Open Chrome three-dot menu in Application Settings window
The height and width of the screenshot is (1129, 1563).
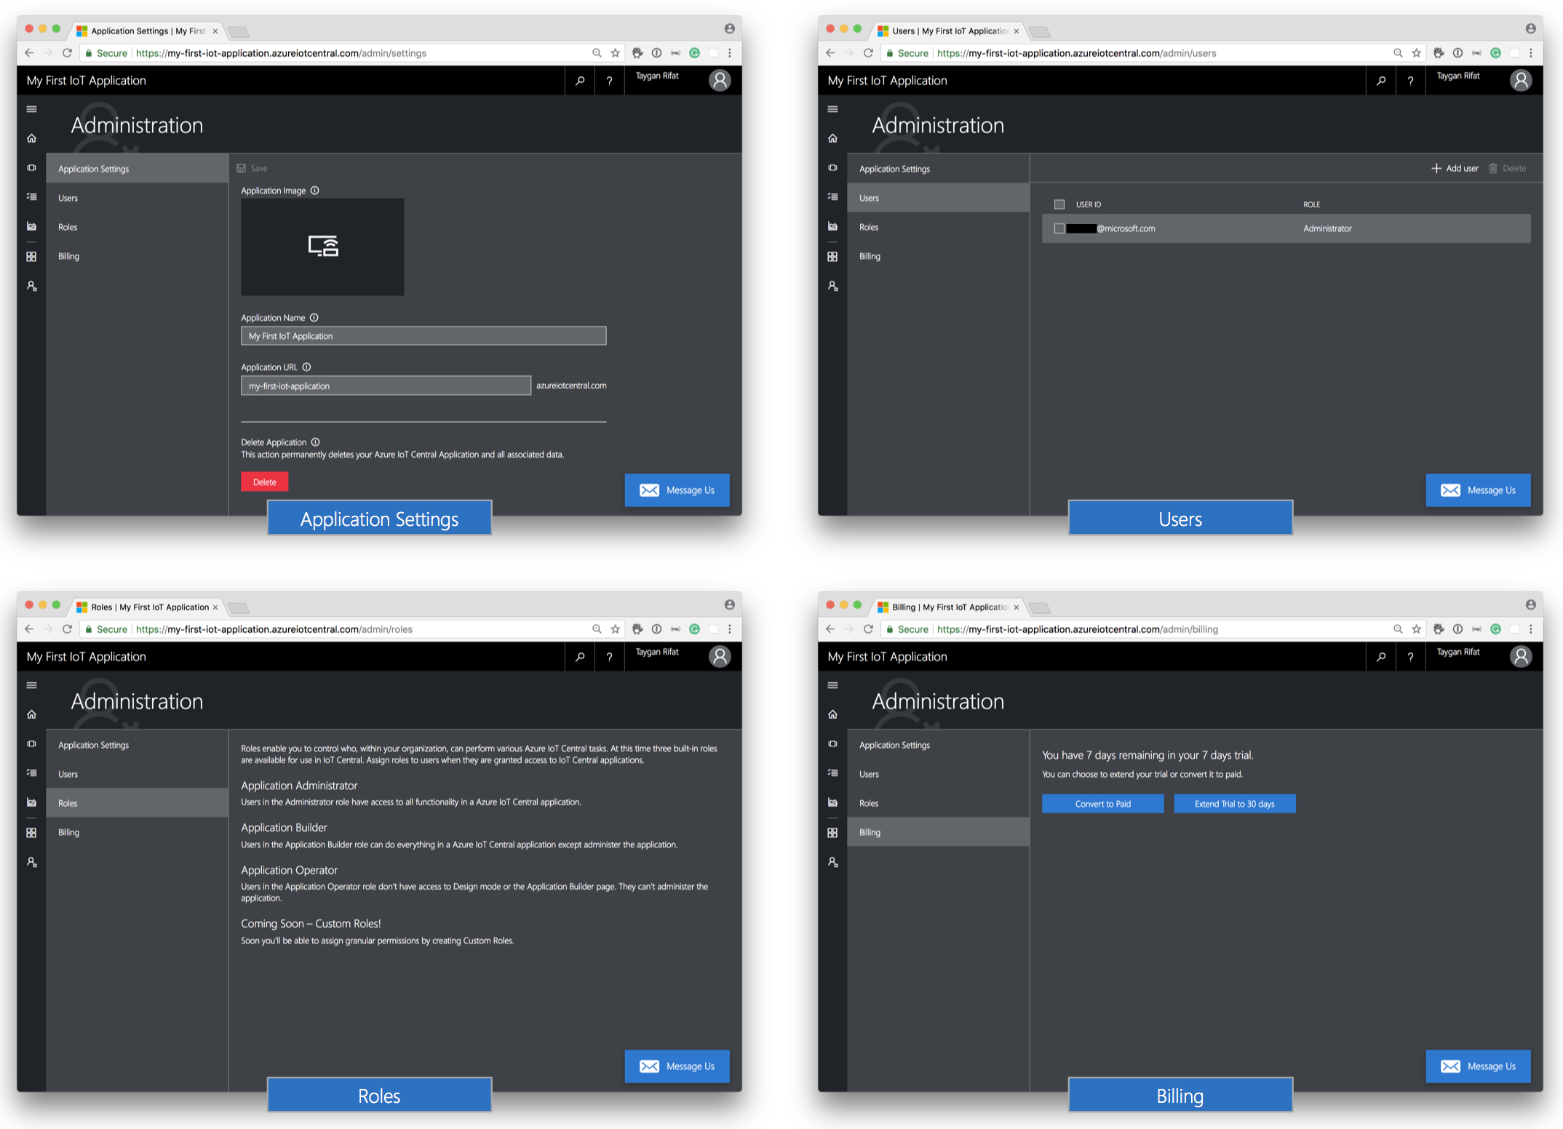pyautogui.click(x=730, y=53)
